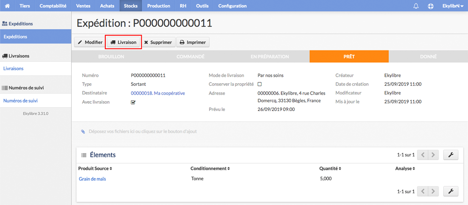Click the paperclip attachment icon
This screenshot has width=468, height=205.
point(83,132)
